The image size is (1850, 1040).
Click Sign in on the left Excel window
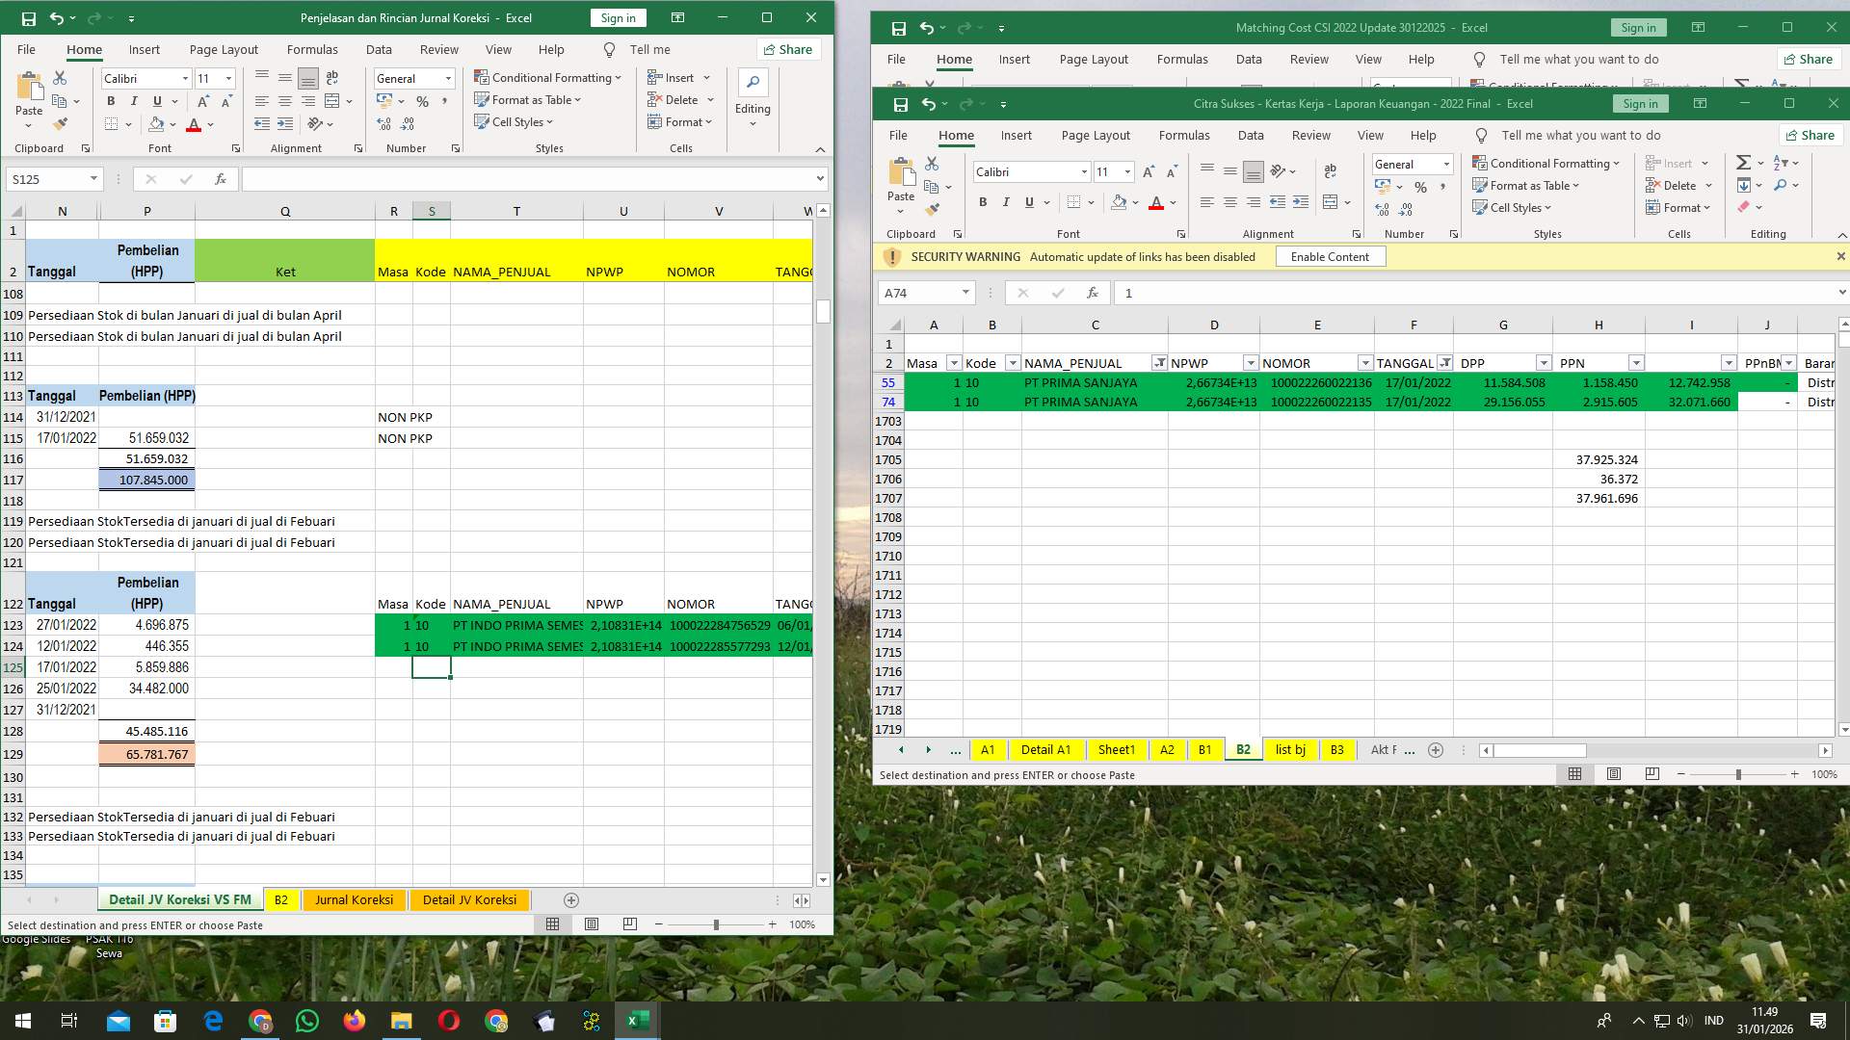pyautogui.click(x=617, y=17)
